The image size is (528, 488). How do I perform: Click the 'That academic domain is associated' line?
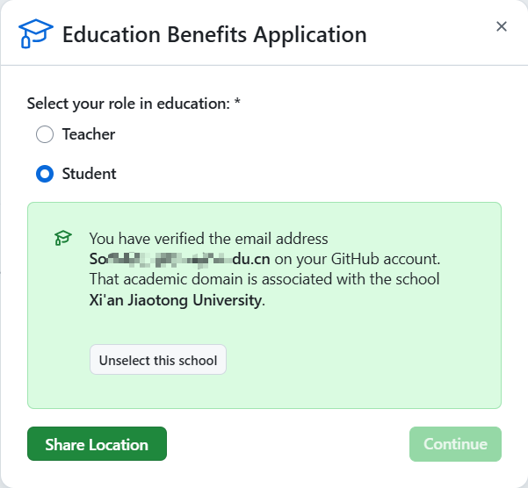264,279
